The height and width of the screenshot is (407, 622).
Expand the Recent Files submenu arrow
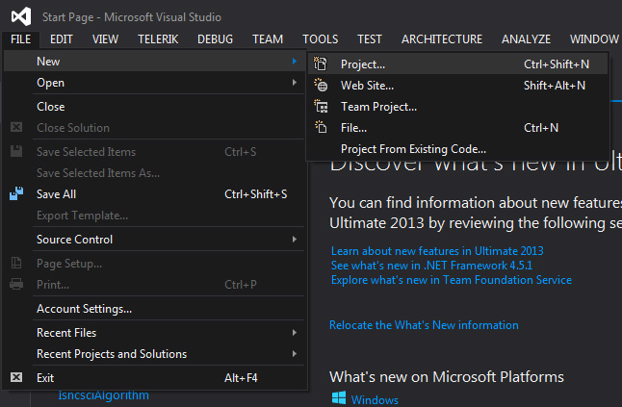click(295, 332)
